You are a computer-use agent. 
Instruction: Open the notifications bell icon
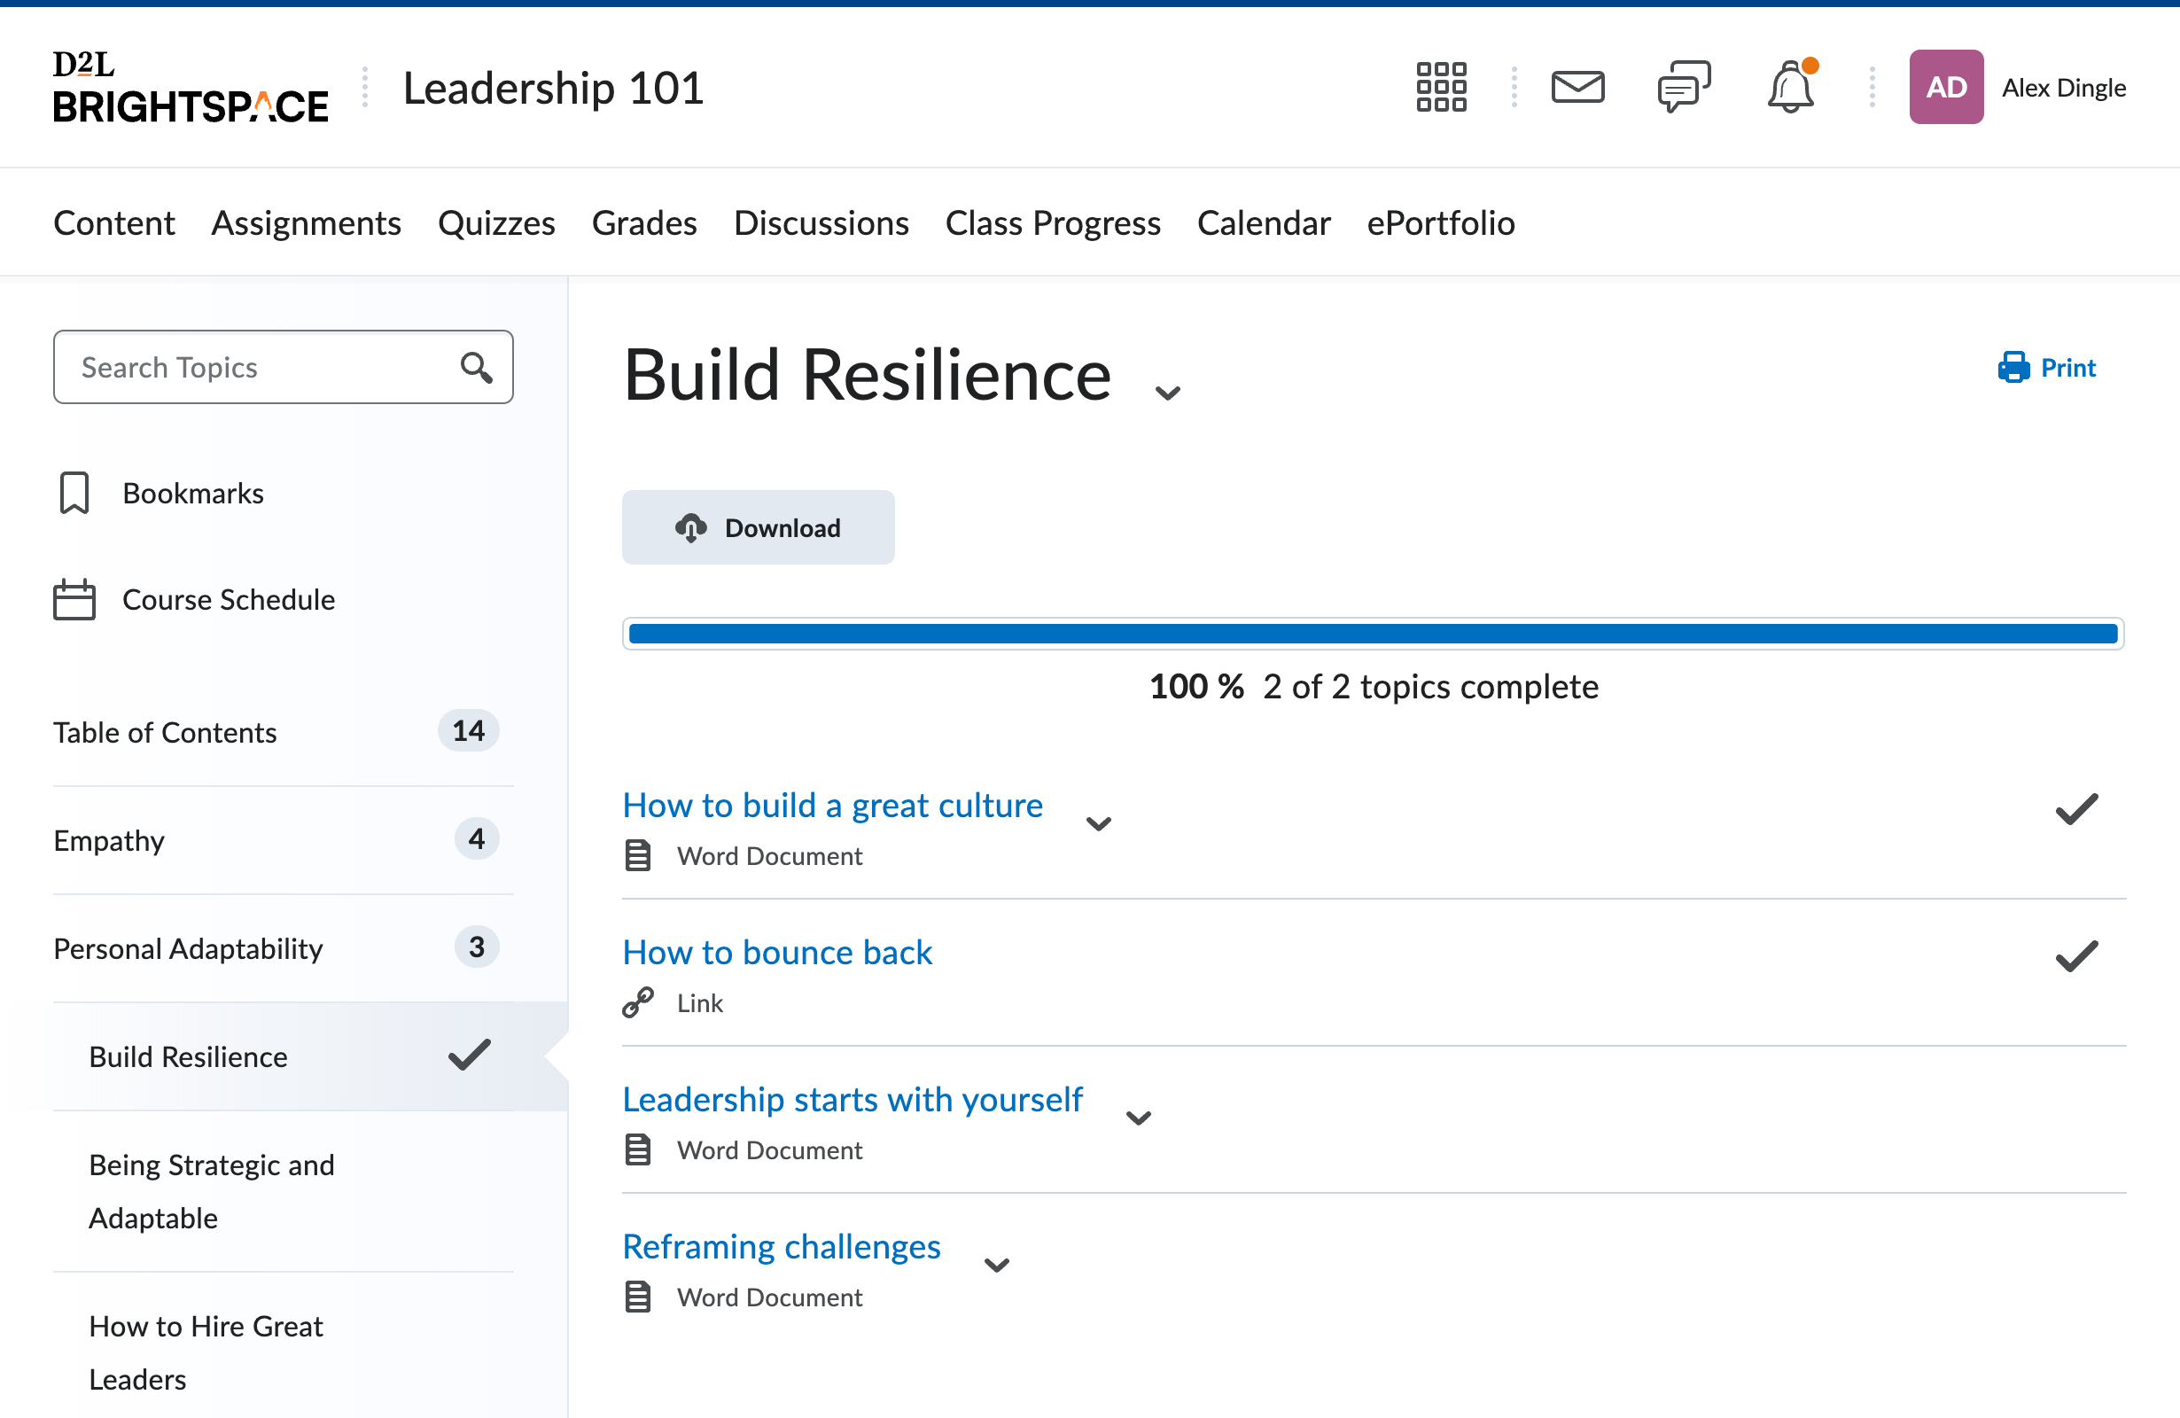[1790, 88]
